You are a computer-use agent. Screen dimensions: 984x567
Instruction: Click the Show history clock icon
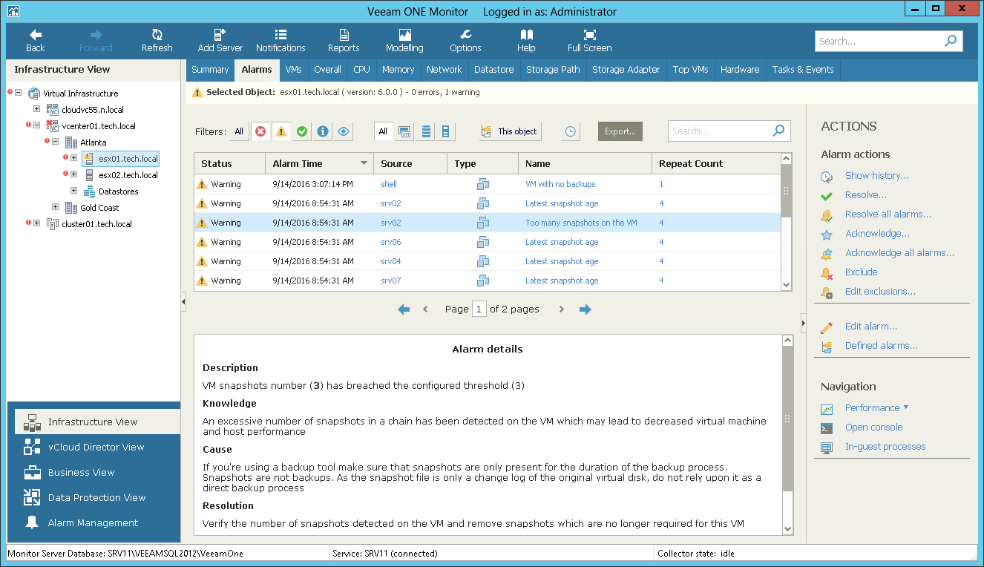pos(827,176)
